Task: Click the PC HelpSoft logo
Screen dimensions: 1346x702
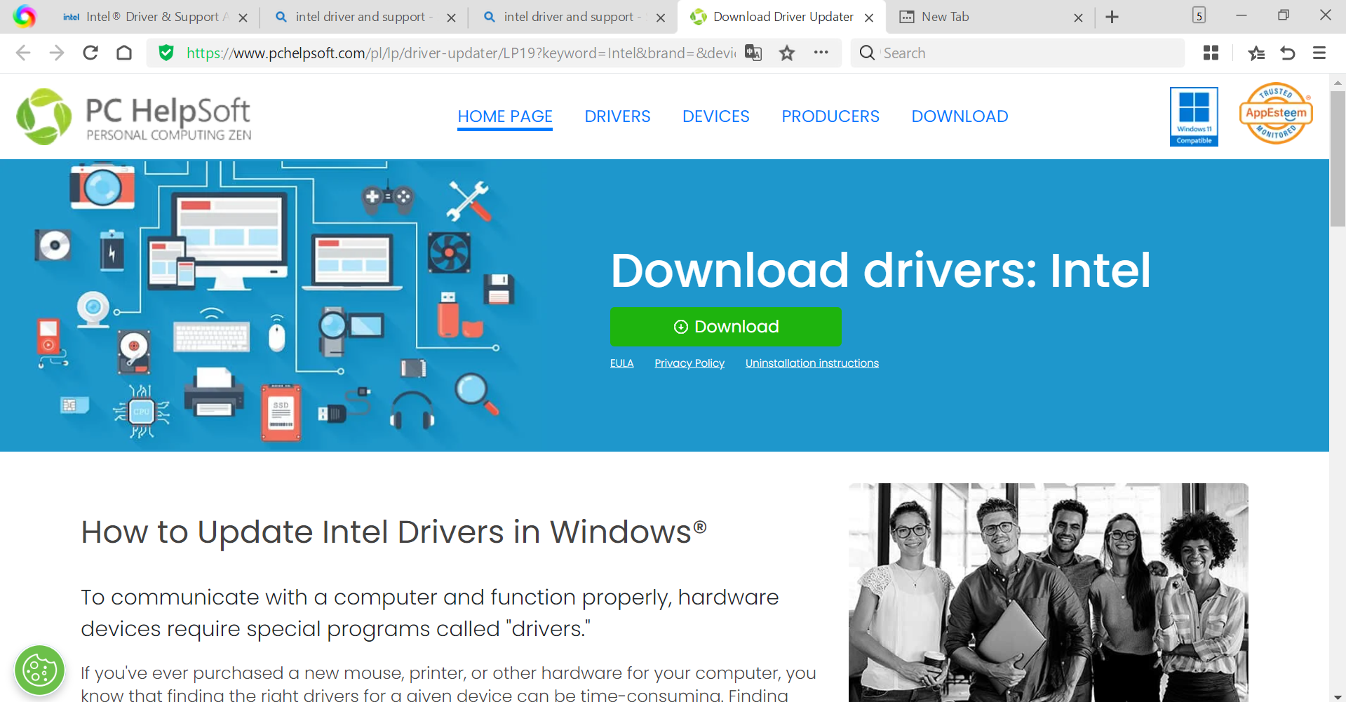Action: click(x=134, y=116)
